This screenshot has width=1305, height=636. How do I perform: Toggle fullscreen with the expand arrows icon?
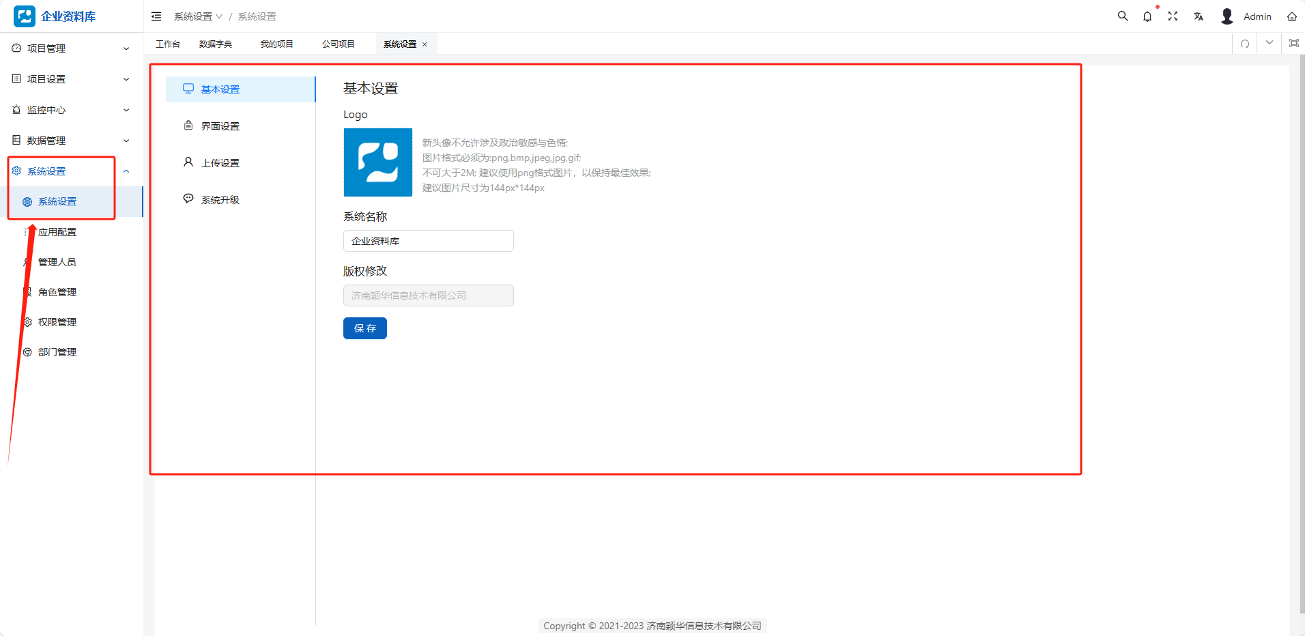pyautogui.click(x=1173, y=16)
